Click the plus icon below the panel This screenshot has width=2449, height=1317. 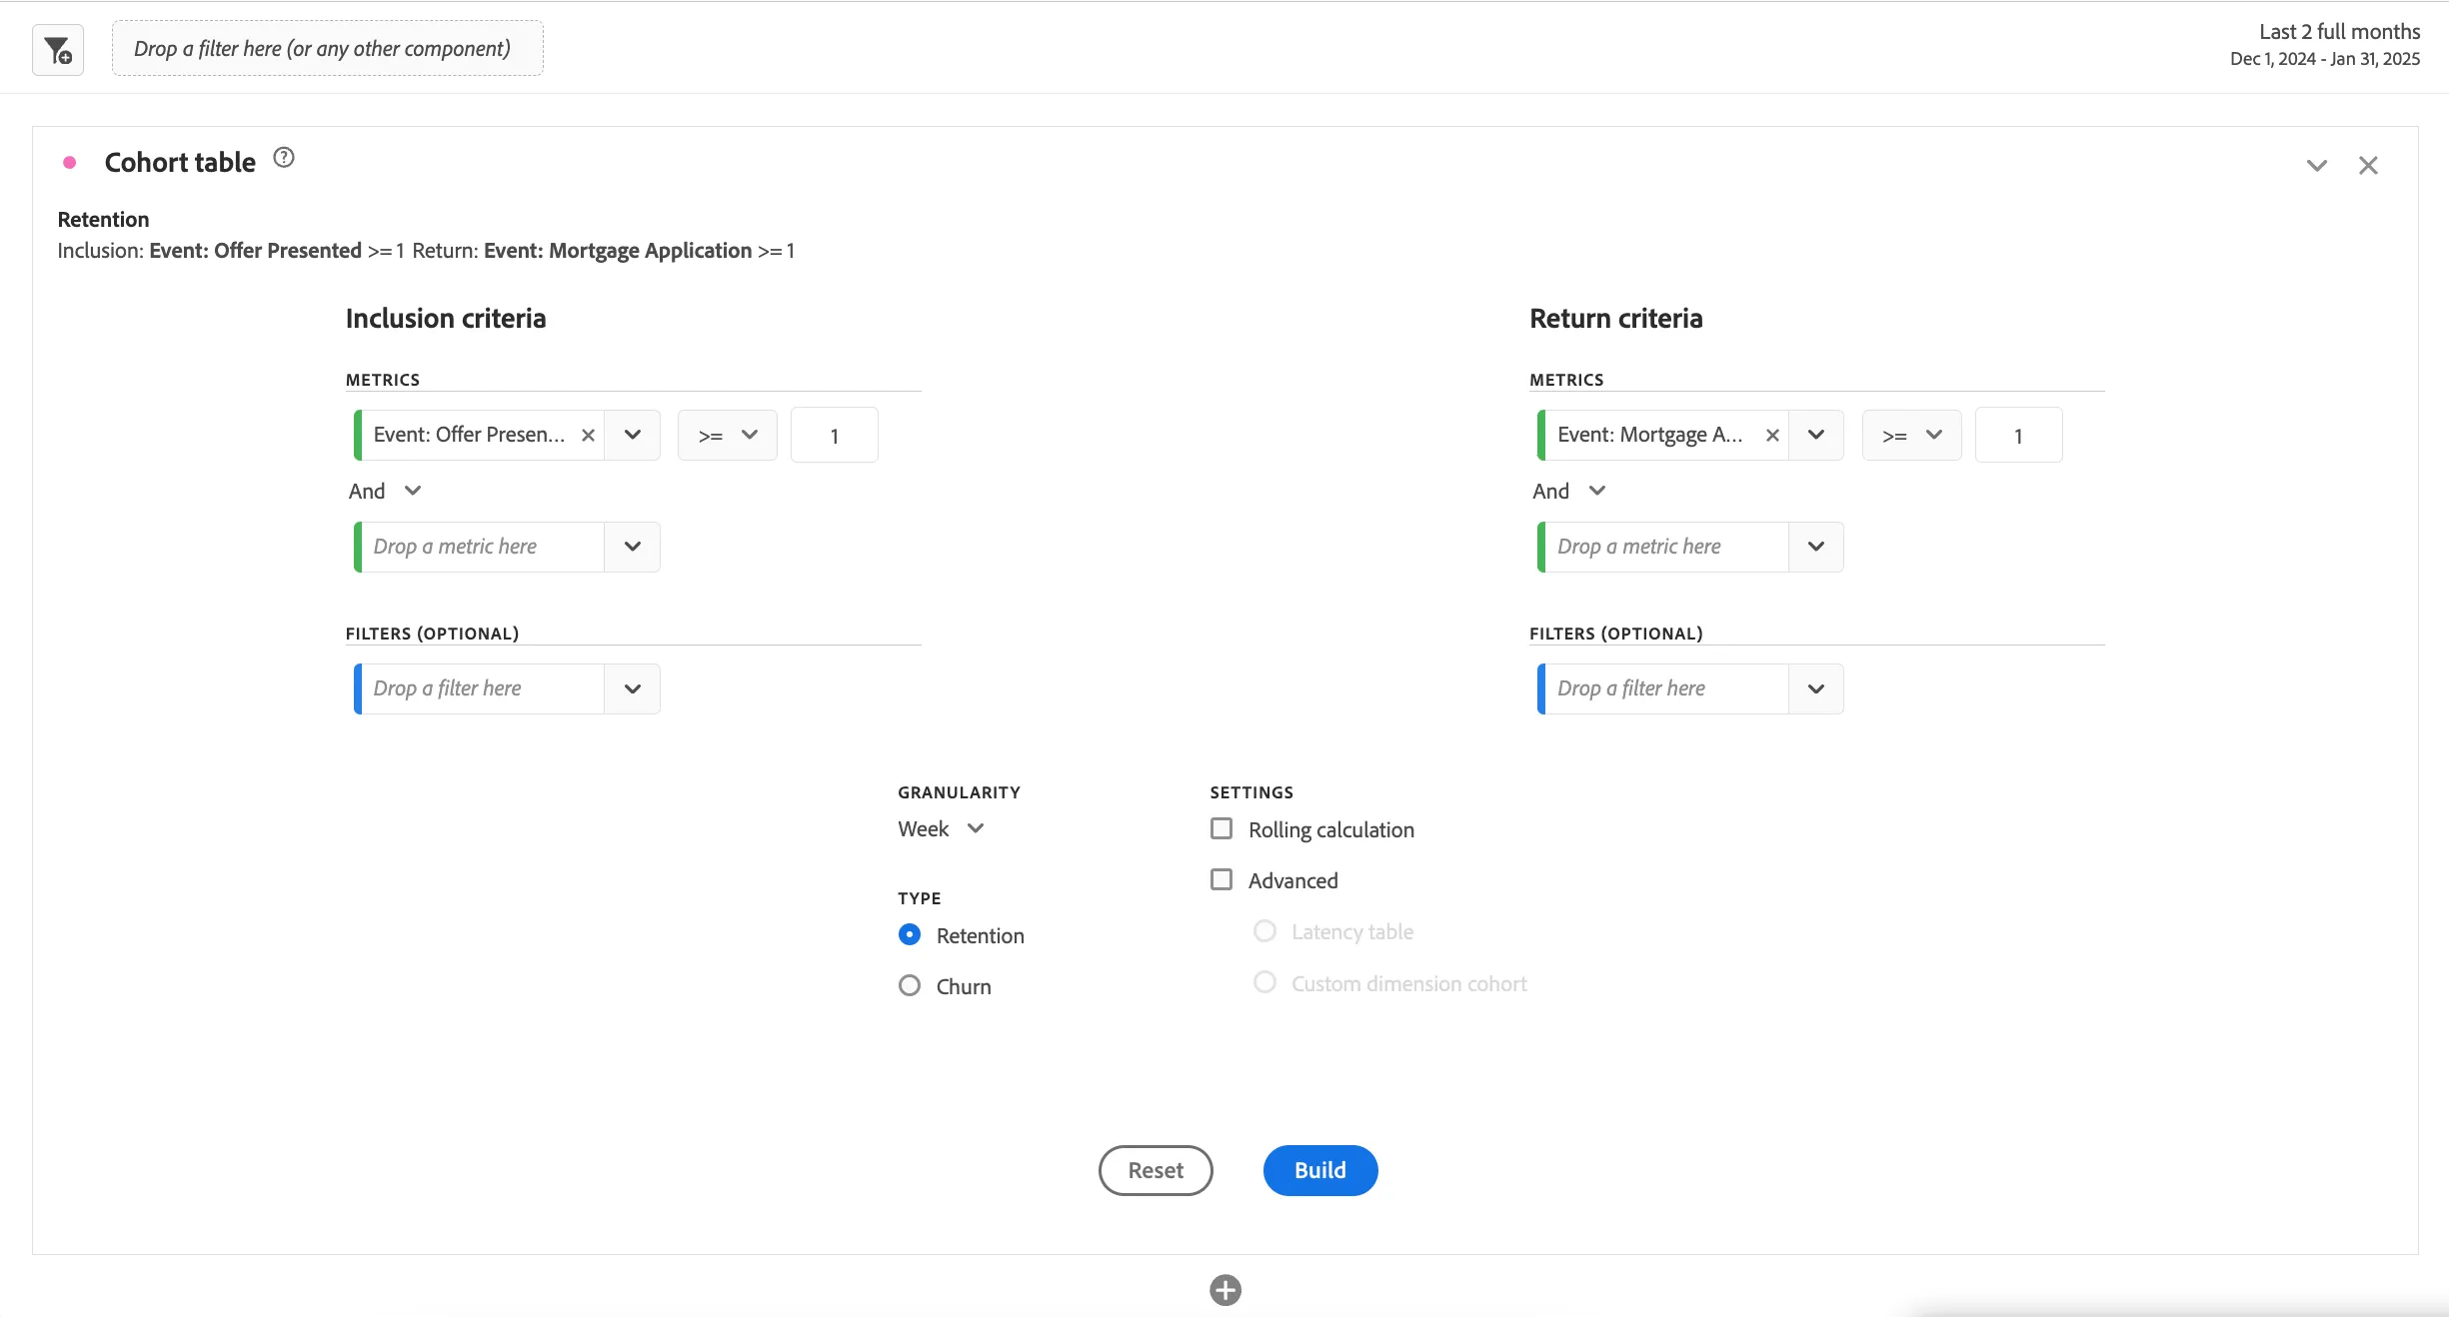pos(1224,1290)
